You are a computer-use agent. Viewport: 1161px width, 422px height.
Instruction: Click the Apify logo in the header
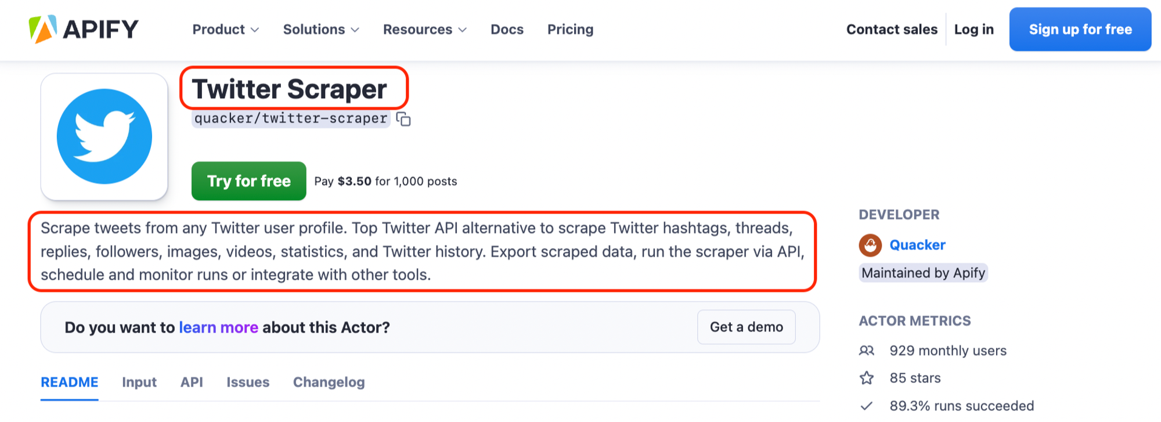84,29
